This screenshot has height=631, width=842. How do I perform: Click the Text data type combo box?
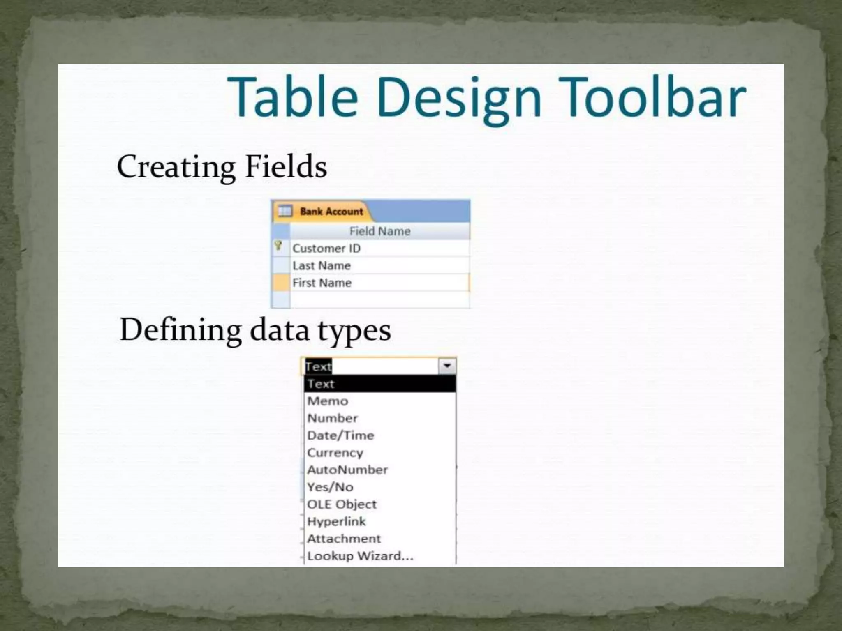point(370,366)
